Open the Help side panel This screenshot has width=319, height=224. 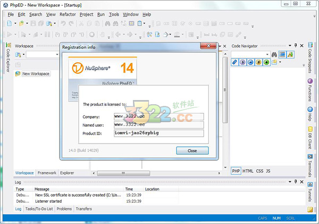(x=310, y=114)
